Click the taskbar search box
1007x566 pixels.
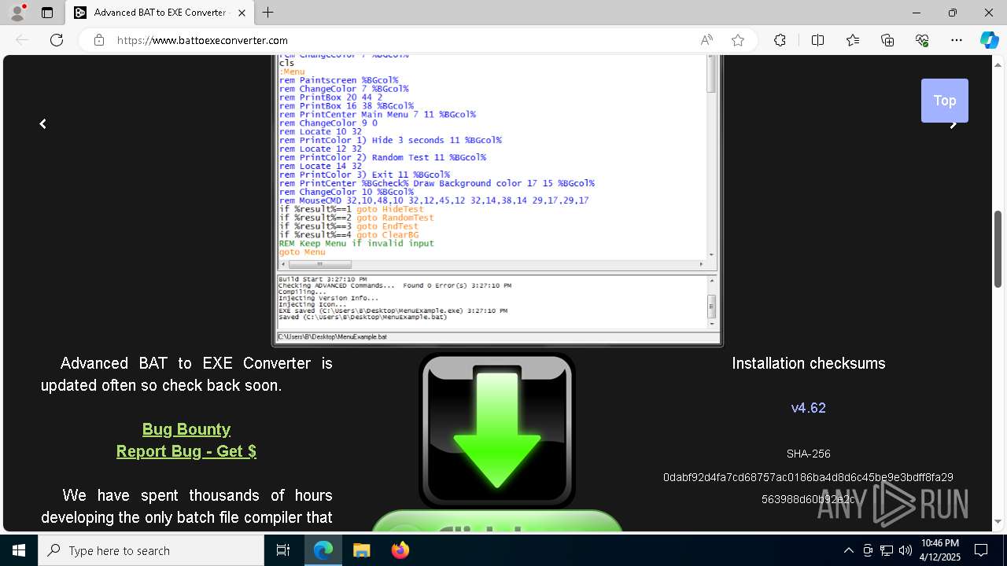151,550
